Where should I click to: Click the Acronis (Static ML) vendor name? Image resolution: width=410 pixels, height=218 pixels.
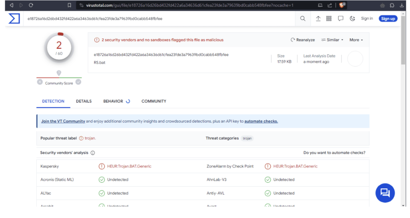[x=57, y=180]
